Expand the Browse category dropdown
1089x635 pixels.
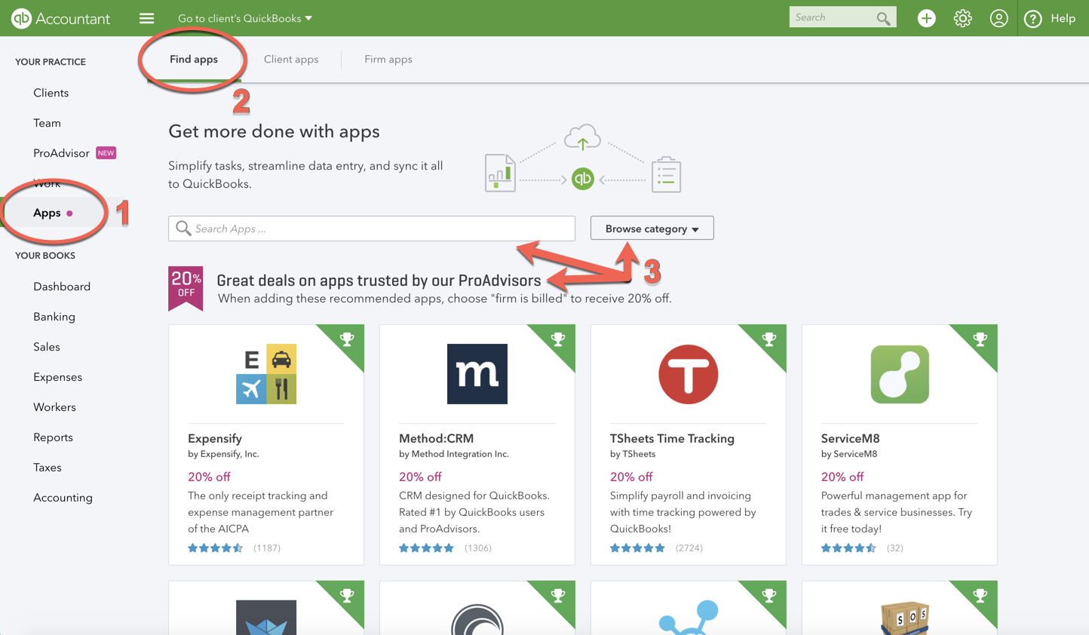pyautogui.click(x=652, y=229)
